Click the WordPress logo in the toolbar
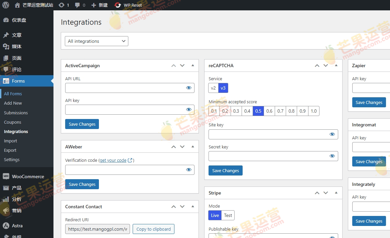 (x=5, y=5)
